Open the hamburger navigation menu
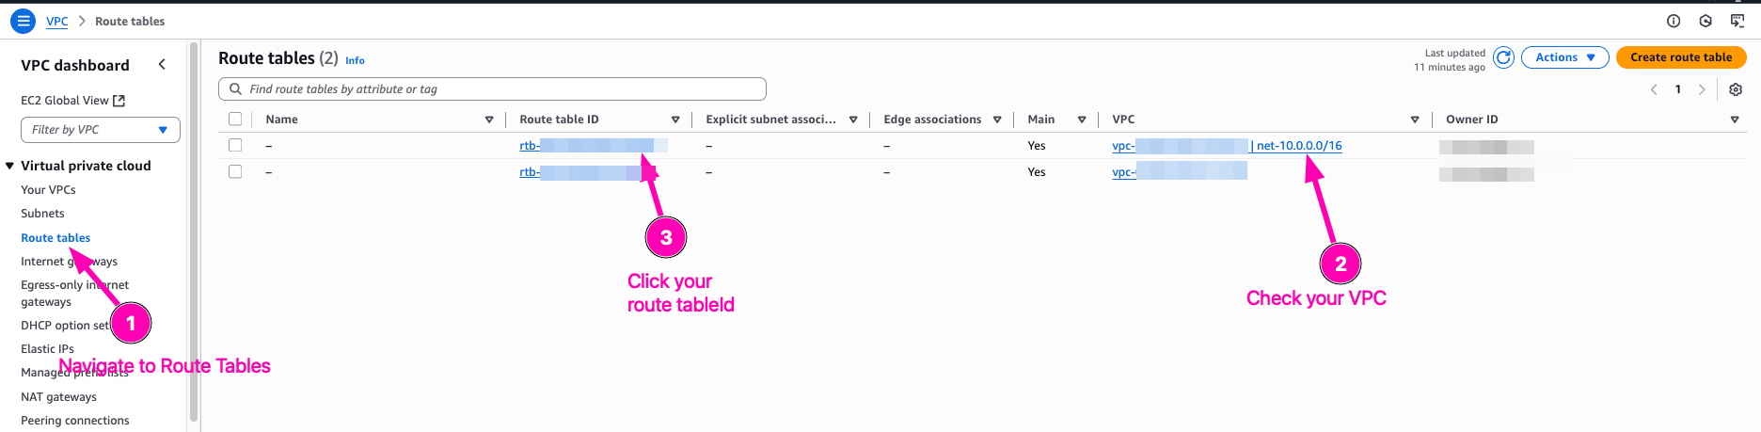This screenshot has width=1761, height=432. pyautogui.click(x=23, y=21)
